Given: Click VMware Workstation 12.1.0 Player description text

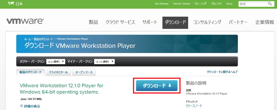Looking at the screenshot, I should pos(207,94).
